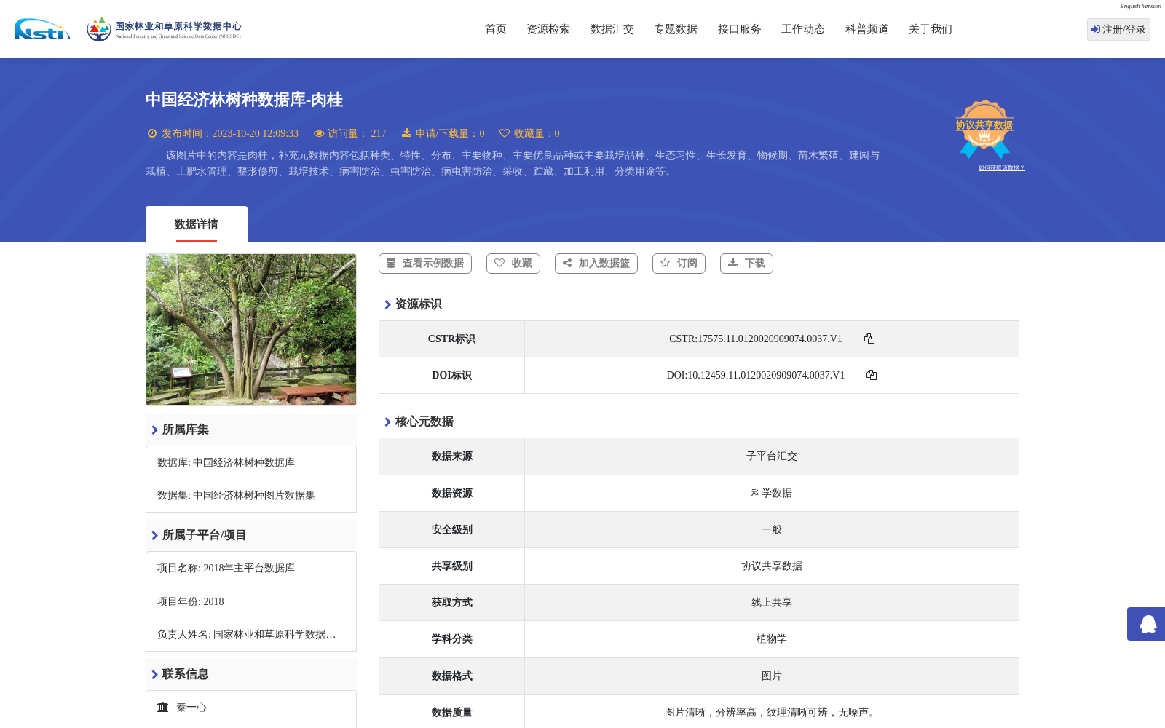The image size is (1165, 728).
Task: Click the 安全级别 value 一般
Action: point(772,529)
